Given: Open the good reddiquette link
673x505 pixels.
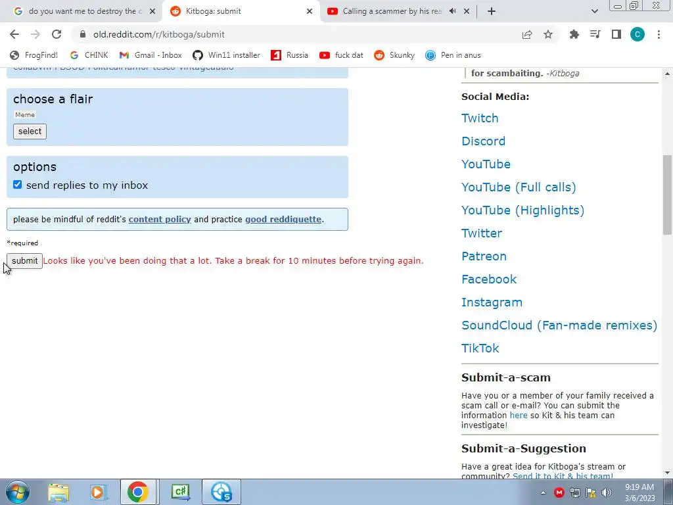Looking at the screenshot, I should 283,220.
